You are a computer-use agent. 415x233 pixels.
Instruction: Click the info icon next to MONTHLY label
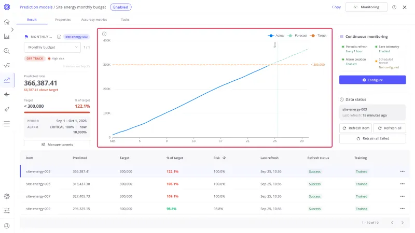coord(59,37)
